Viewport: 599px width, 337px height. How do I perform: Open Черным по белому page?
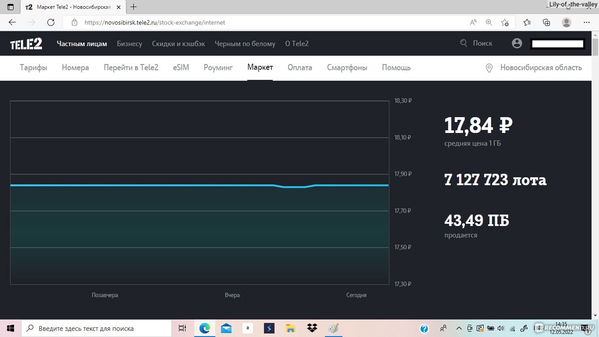(x=245, y=43)
